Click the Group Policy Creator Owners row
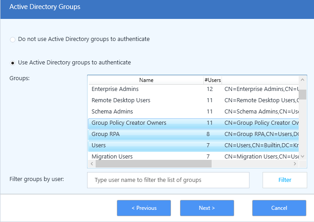This screenshot has height=222, width=314. 129,123
